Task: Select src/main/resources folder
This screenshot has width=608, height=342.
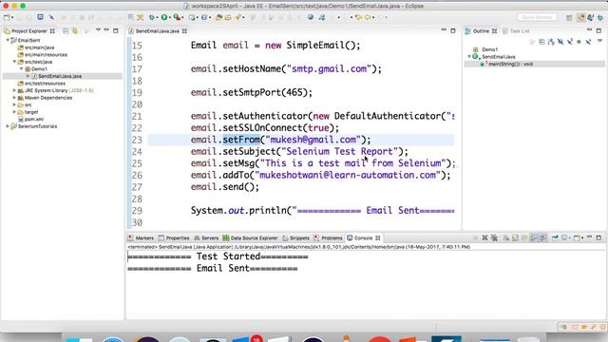Action: (x=46, y=55)
